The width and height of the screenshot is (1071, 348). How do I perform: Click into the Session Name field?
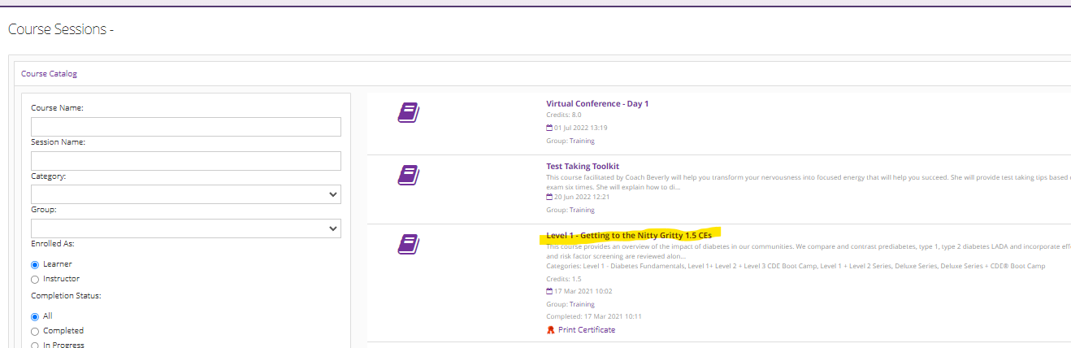(185, 161)
